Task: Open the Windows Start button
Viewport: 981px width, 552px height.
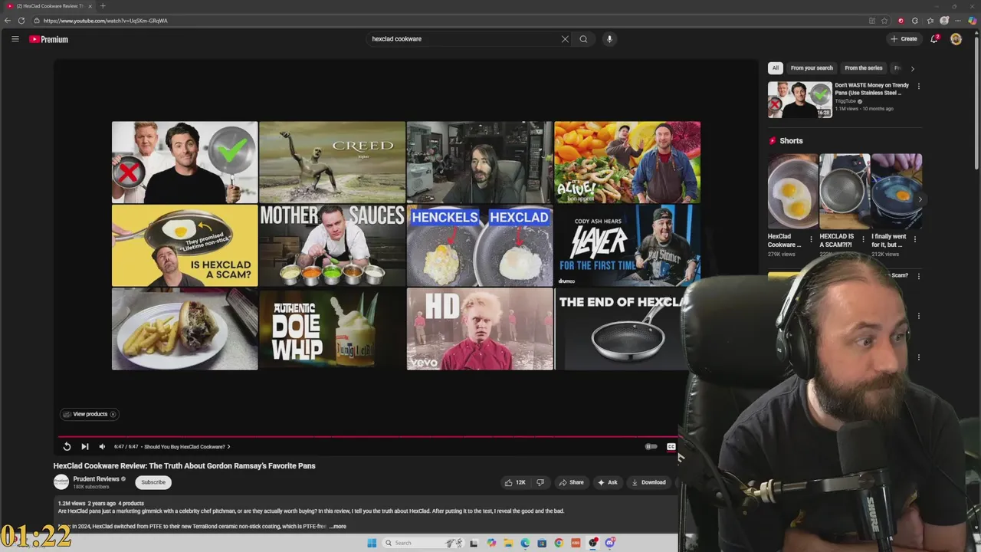Action: point(372,543)
